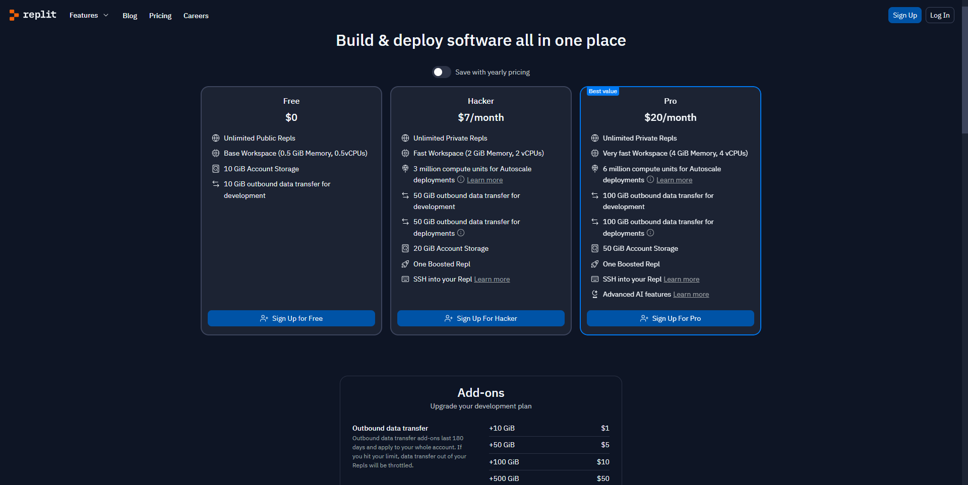The width and height of the screenshot is (968, 485).
Task: Click Sign Up For Pro button
Action: click(x=671, y=318)
